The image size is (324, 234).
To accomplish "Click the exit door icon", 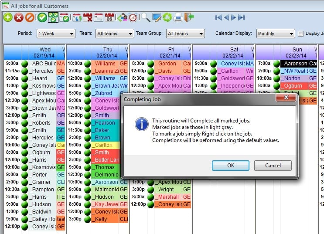I will [189, 17].
